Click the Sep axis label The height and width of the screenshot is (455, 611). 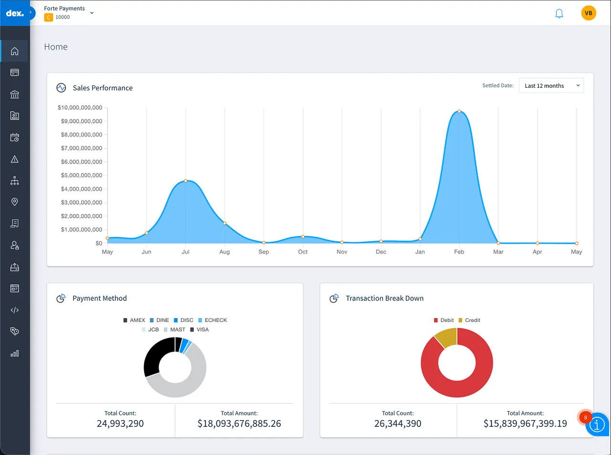[x=263, y=252]
